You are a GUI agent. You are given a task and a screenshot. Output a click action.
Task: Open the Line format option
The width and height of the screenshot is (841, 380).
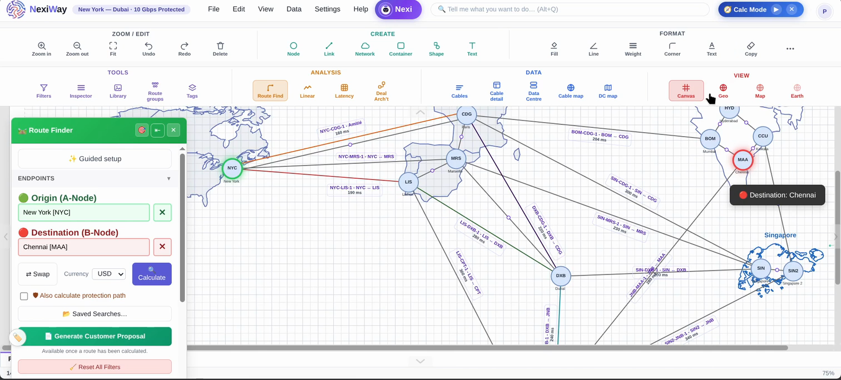pyautogui.click(x=593, y=49)
